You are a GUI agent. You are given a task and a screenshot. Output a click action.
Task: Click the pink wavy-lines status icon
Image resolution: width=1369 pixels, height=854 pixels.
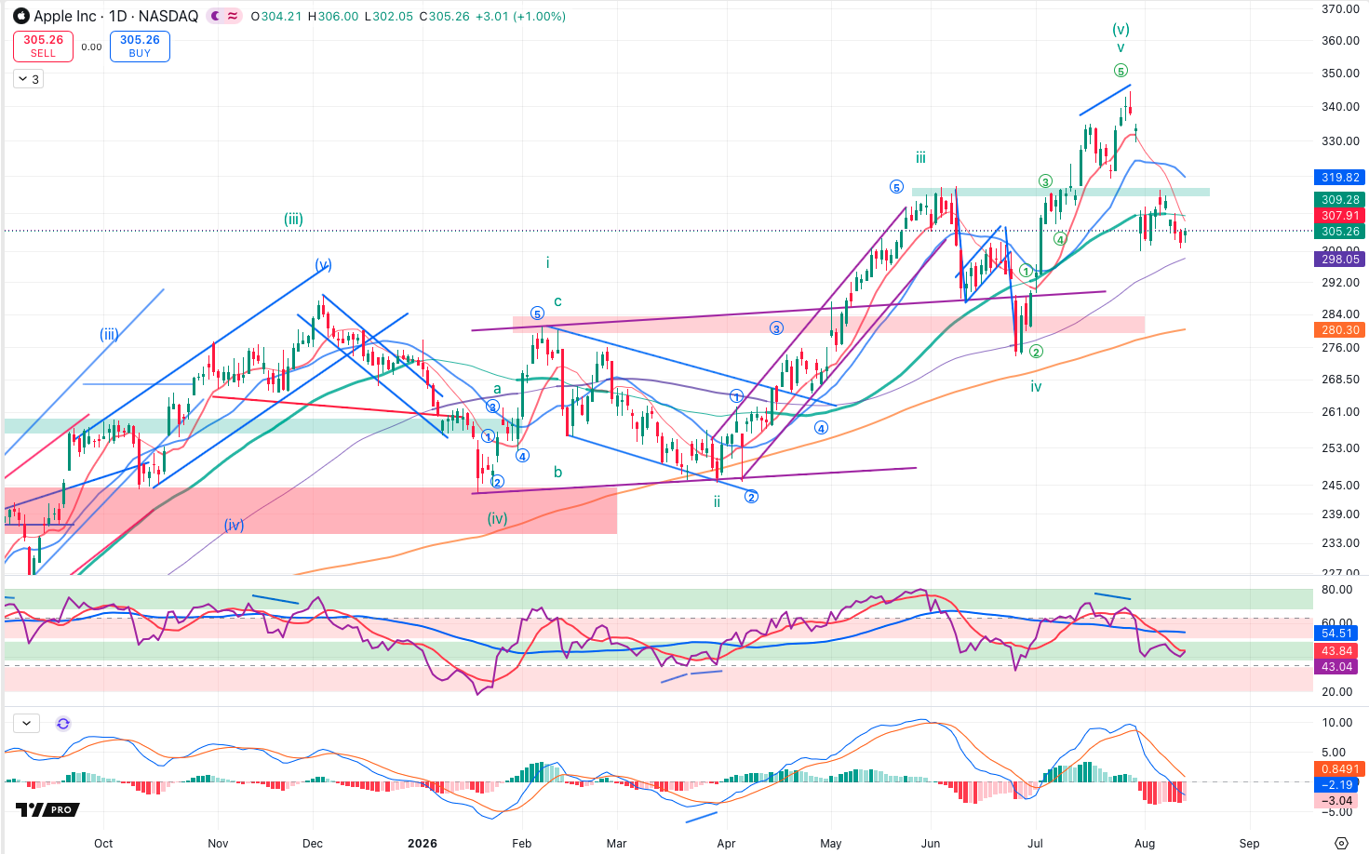[x=233, y=16]
